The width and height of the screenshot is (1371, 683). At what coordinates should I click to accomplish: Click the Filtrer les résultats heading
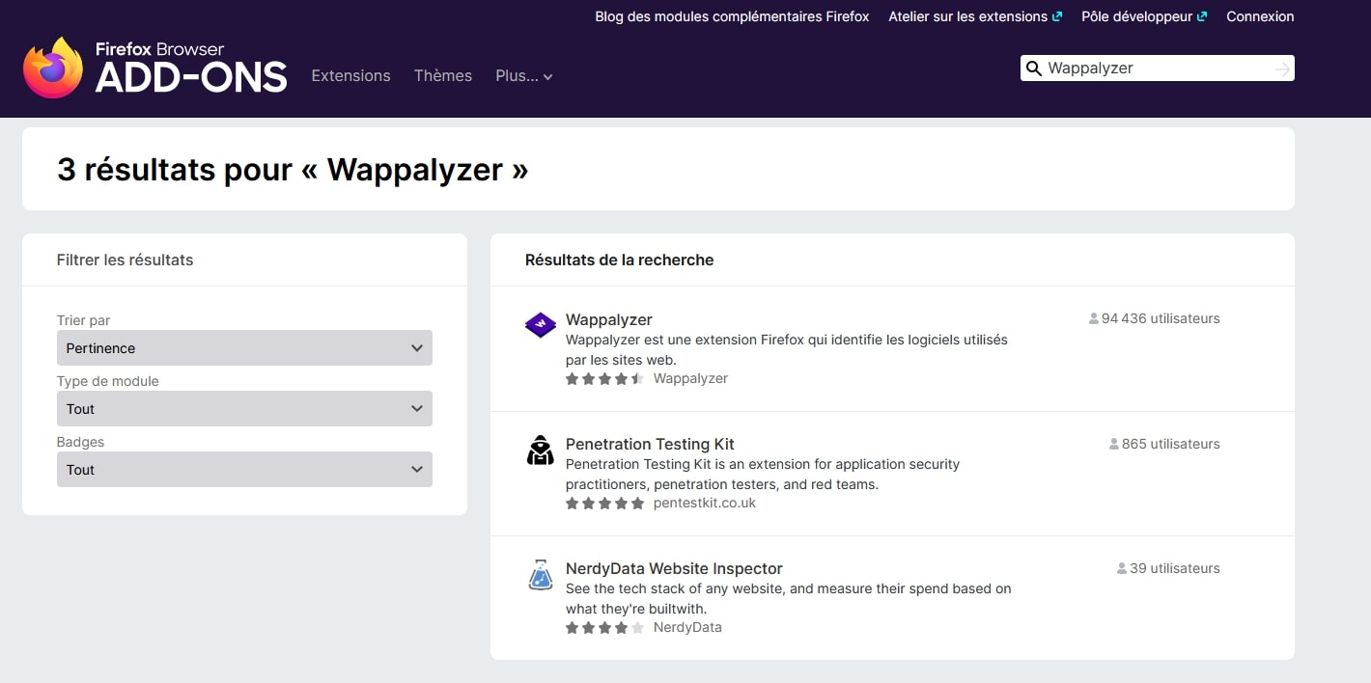click(x=125, y=260)
